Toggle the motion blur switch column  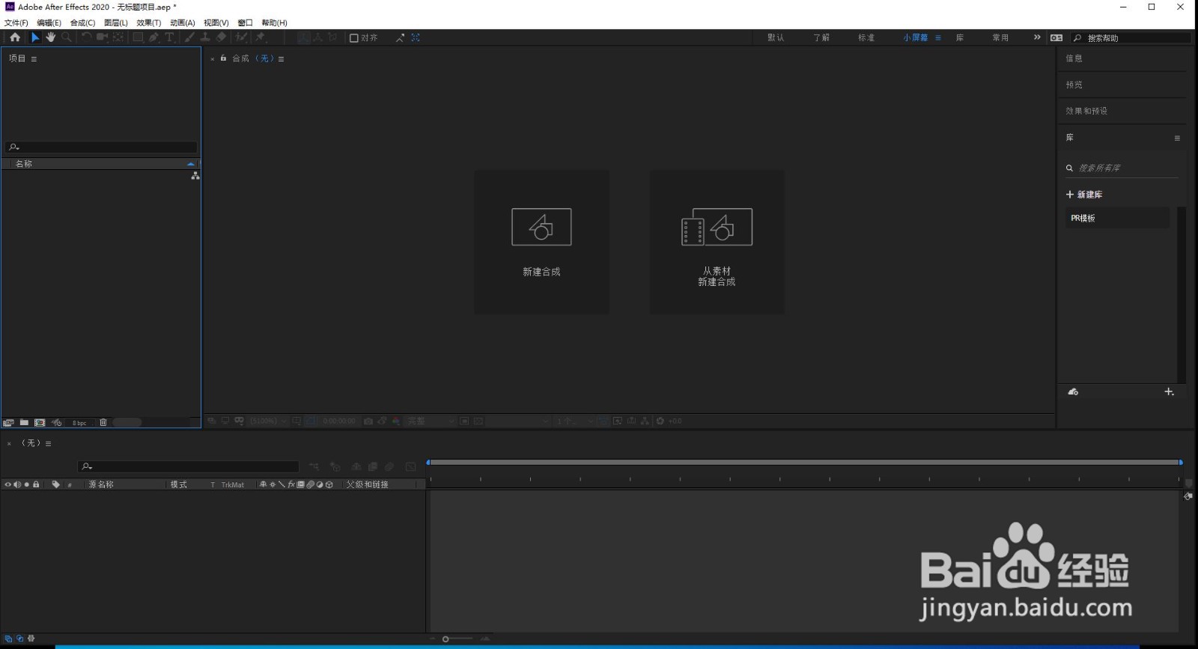point(311,484)
